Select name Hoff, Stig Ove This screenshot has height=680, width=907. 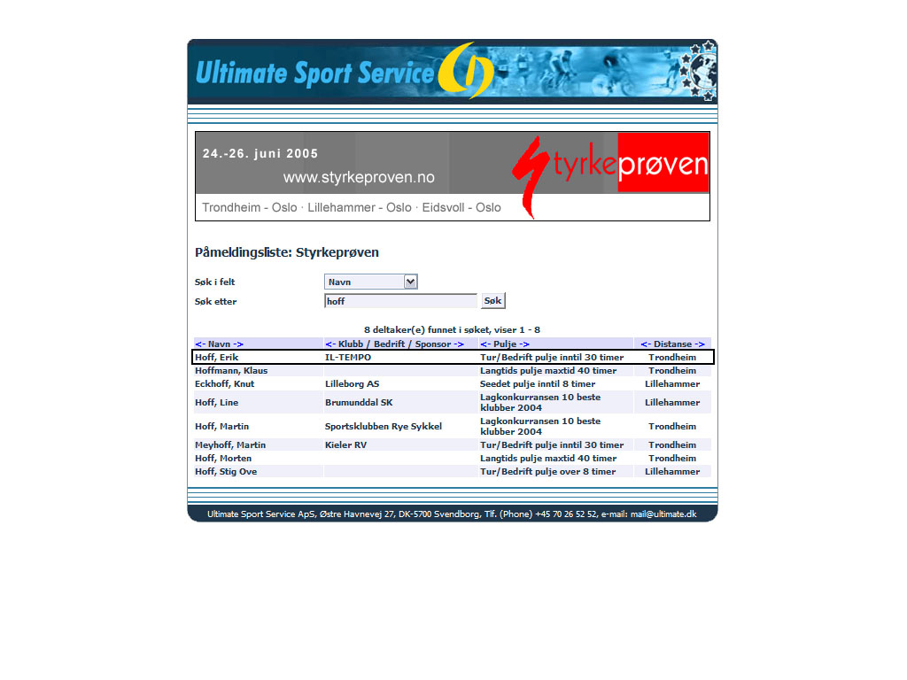pos(226,471)
